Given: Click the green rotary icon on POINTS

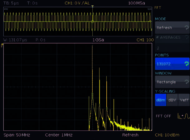Looking at the screenshot, I should click(186, 64).
